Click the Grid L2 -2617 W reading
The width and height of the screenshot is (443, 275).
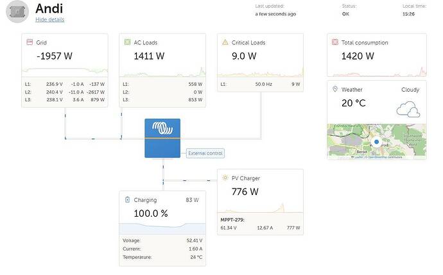coord(96,92)
